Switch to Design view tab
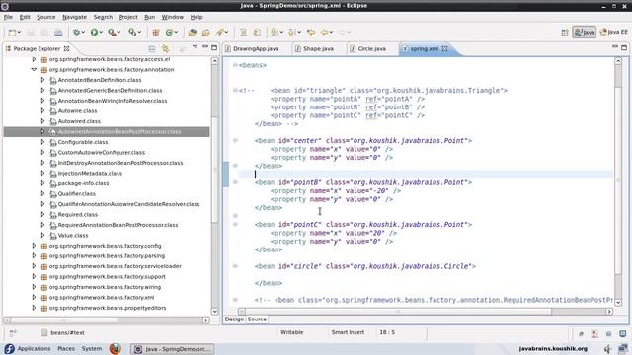632x355 pixels. tap(234, 319)
